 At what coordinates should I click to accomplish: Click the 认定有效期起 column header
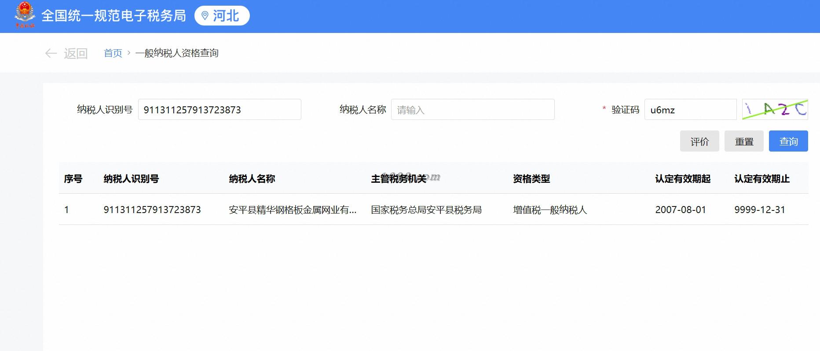[683, 179]
